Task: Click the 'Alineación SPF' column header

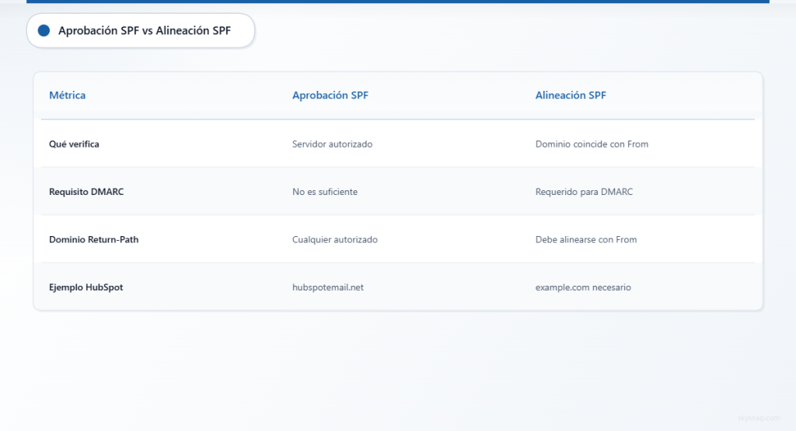Action: (x=571, y=95)
